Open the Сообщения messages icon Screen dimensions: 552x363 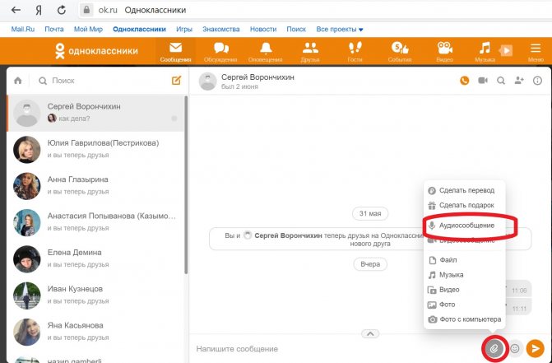[175, 52]
